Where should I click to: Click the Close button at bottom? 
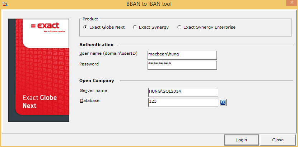click(x=278, y=140)
